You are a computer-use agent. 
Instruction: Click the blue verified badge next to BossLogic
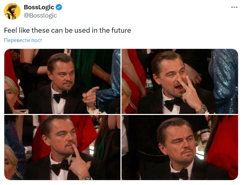click(59, 7)
